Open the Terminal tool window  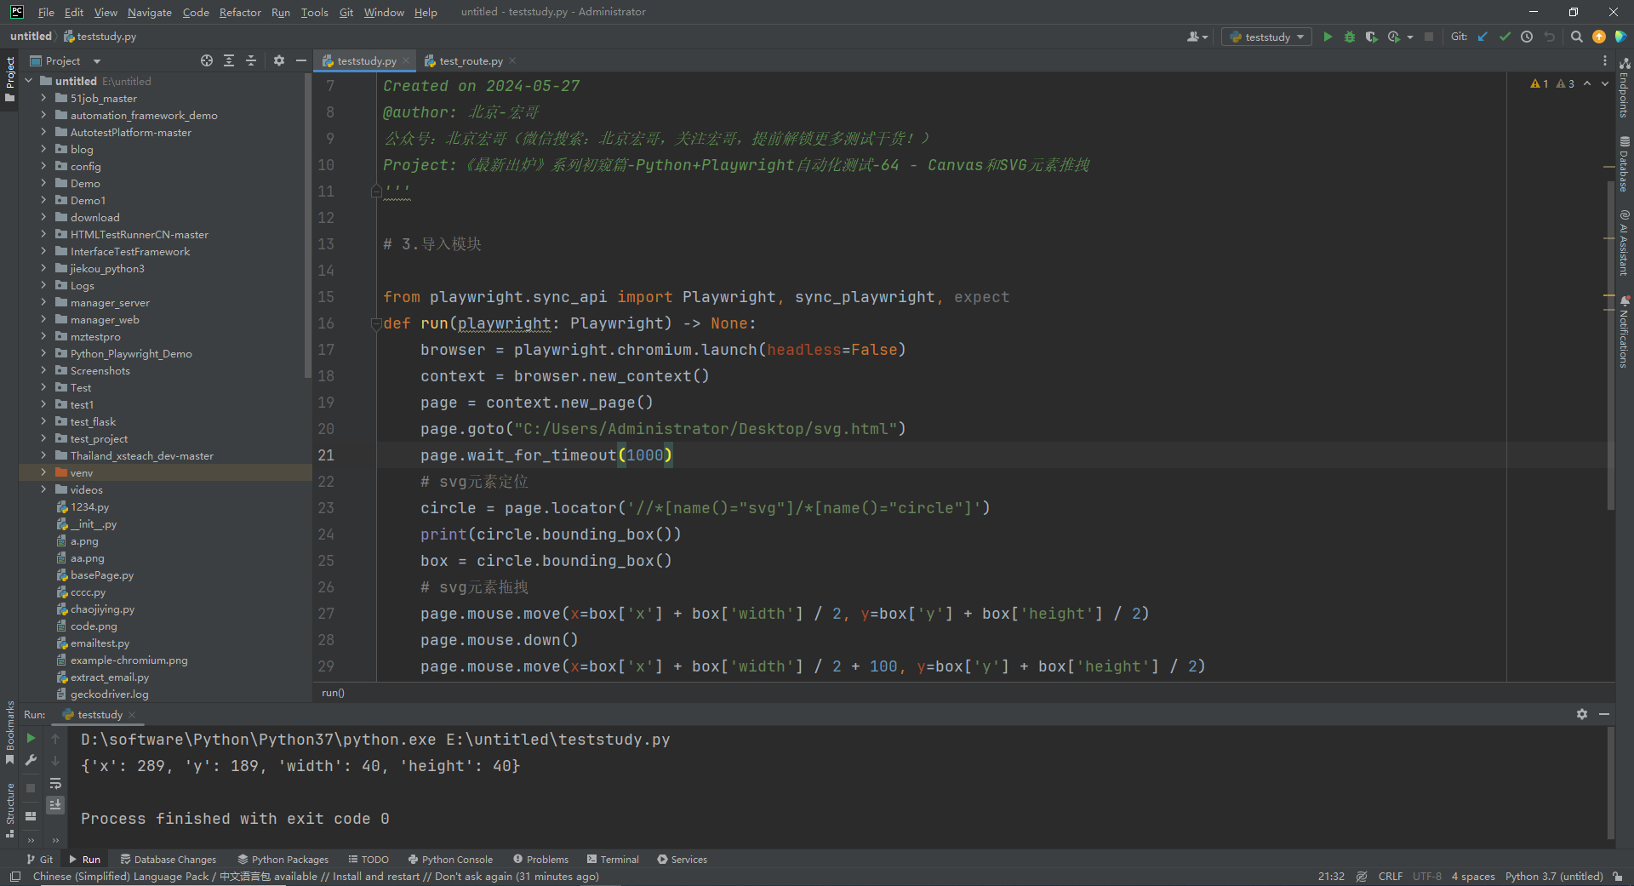613,859
